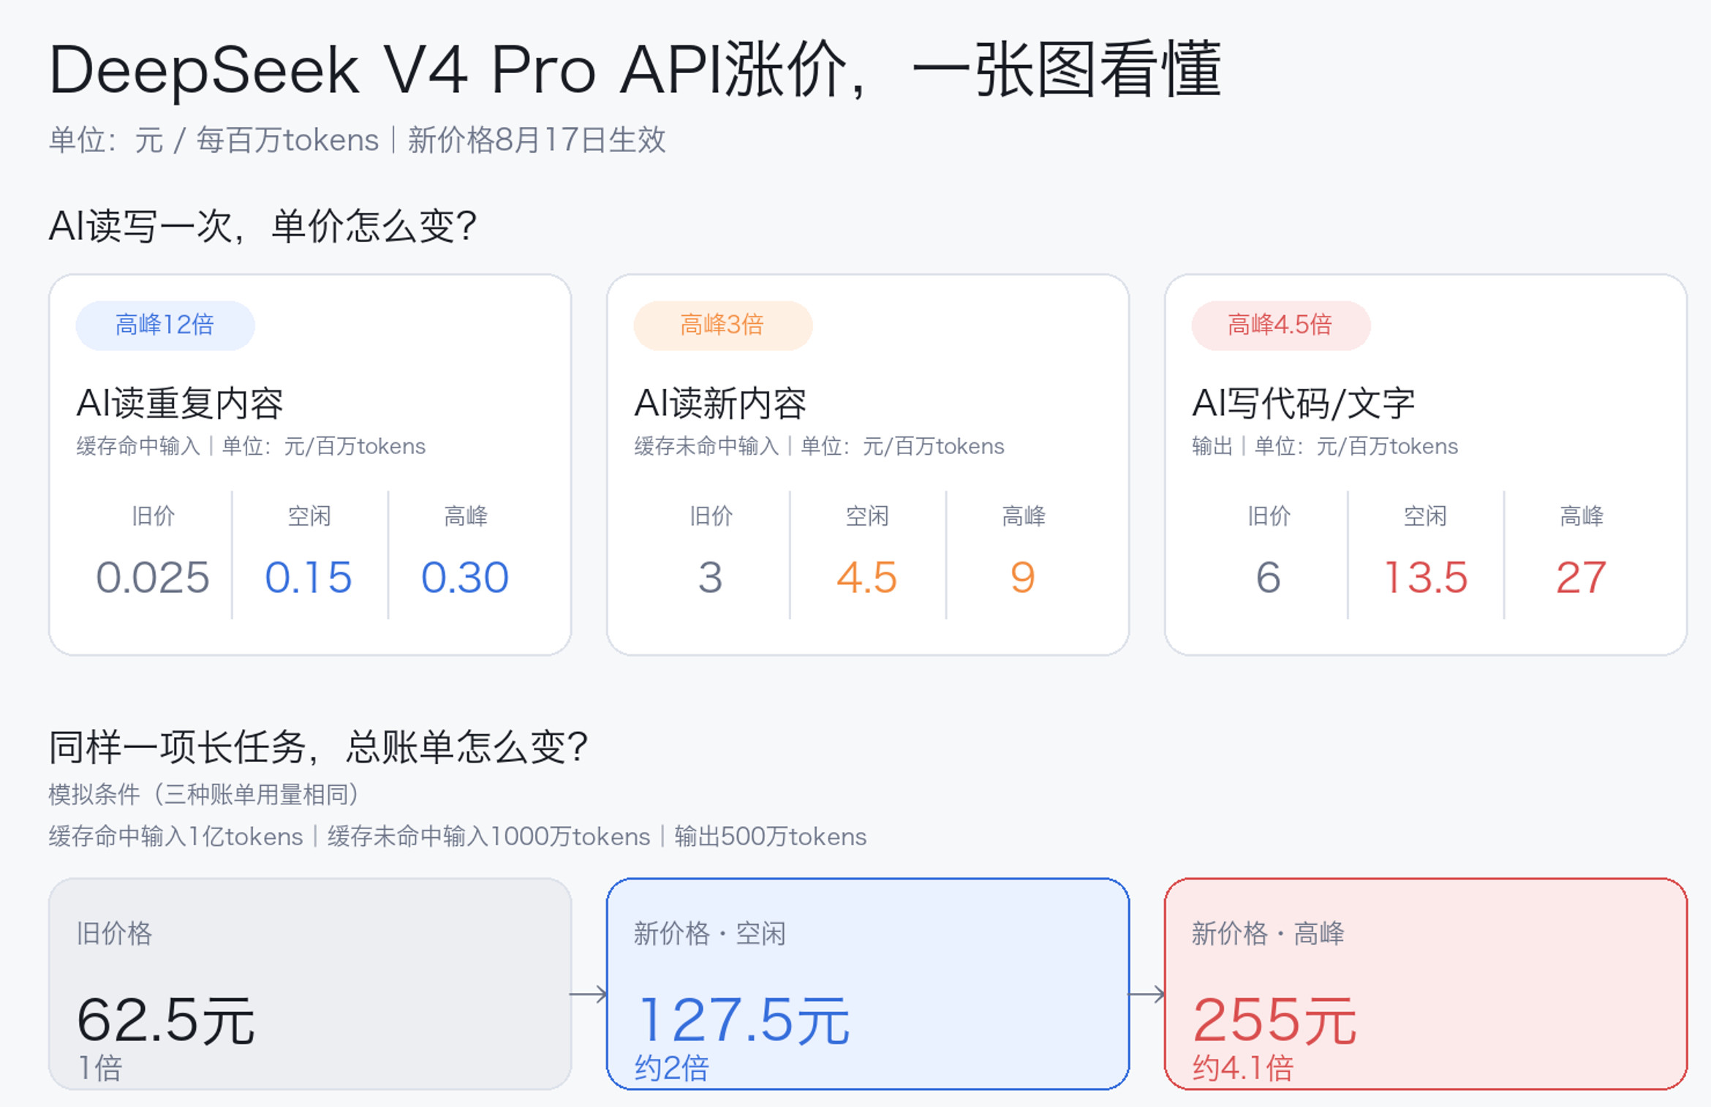Click old price value "6"
Screen dimensions: 1711x1107
pos(1269,577)
